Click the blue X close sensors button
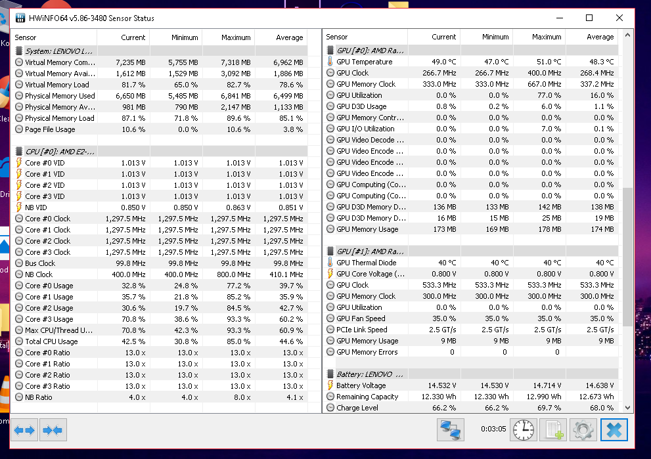 click(614, 429)
